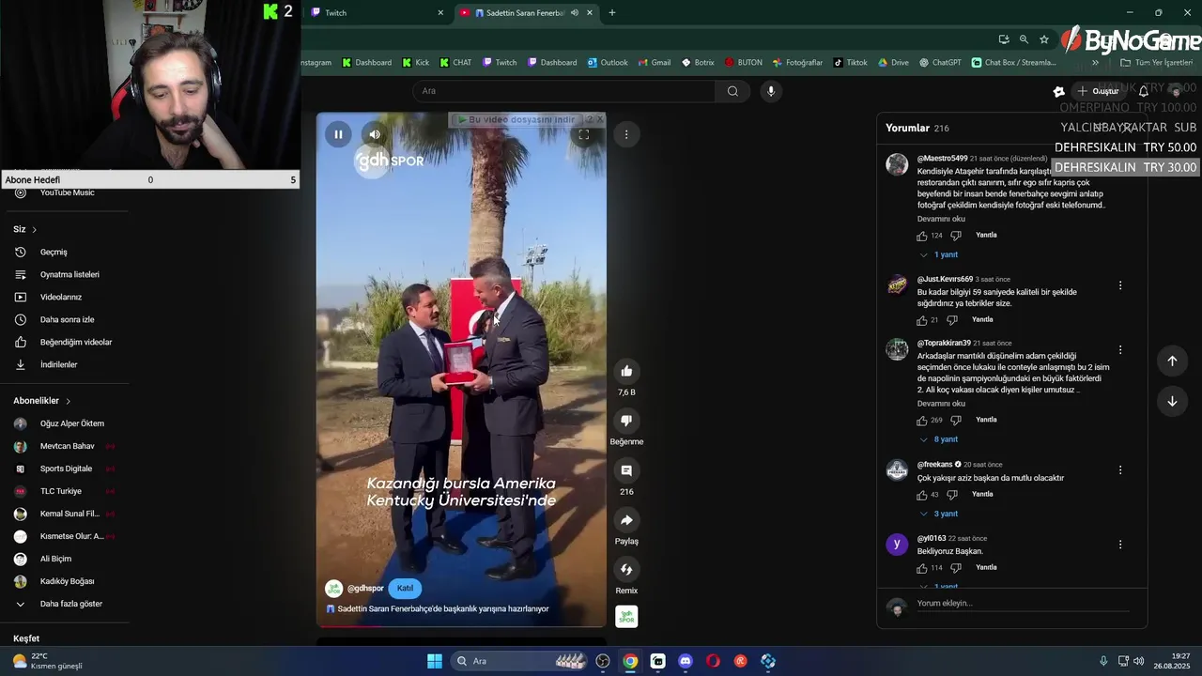Expand the 'Siz' sidebar section
Viewport: 1202px width, 676px height.
(x=25, y=229)
